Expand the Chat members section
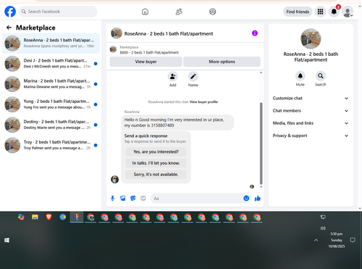Image resolution: width=362 pixels, height=269 pixels. 311,111
